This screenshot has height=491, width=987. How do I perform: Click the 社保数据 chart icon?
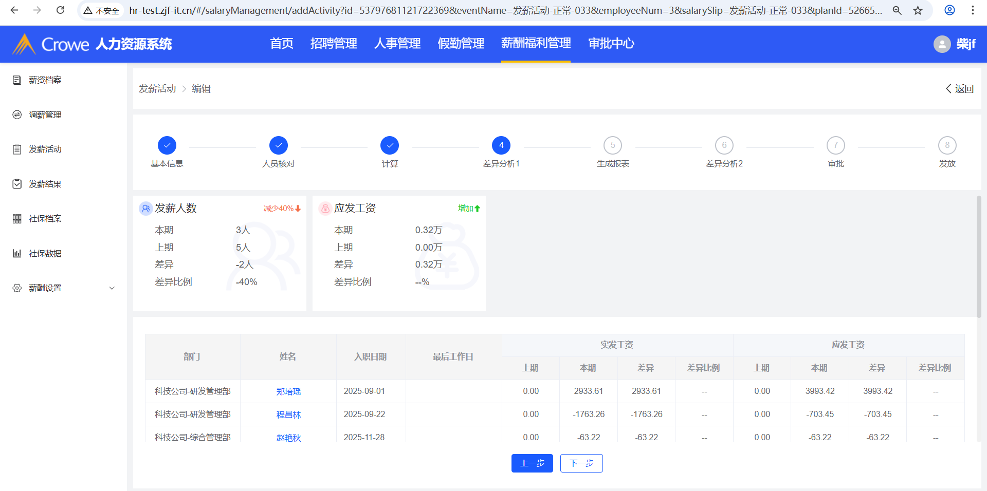pos(17,253)
